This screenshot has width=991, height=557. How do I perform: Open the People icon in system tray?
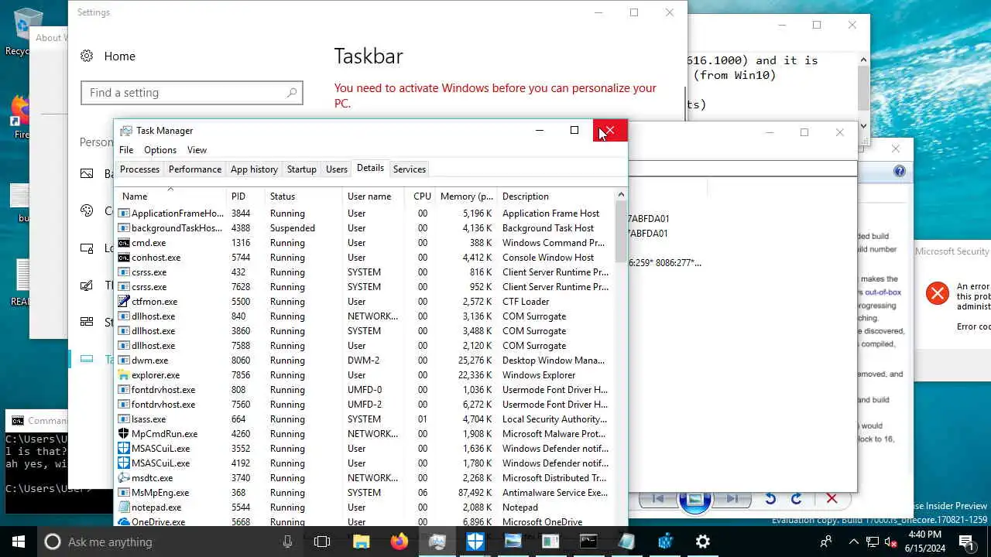pyautogui.click(x=827, y=542)
